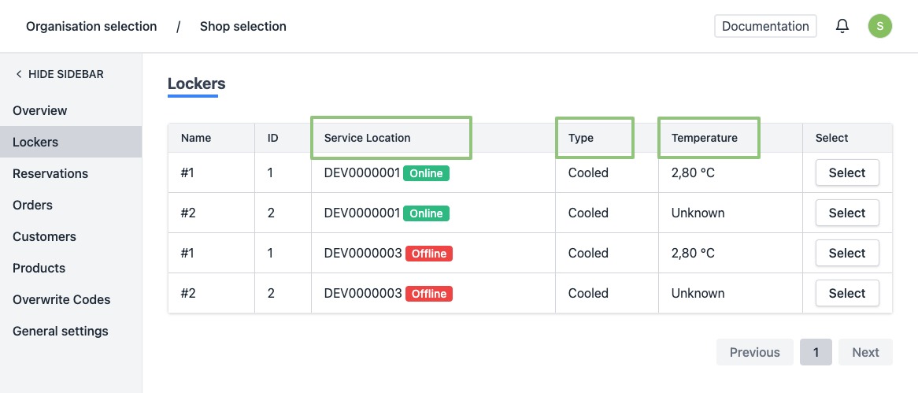Viewport: 918px width, 393px height.
Task: Go to the Next page
Action: coord(864,352)
